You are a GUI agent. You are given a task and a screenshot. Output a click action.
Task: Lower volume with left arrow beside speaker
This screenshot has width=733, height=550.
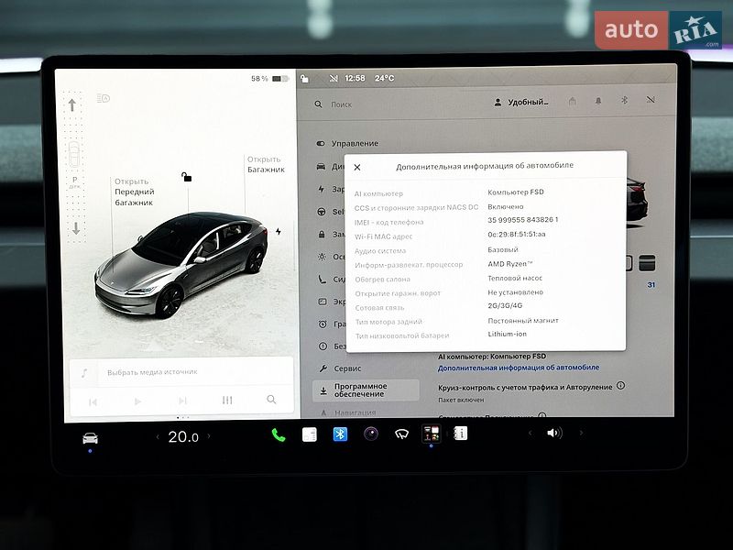click(x=530, y=433)
